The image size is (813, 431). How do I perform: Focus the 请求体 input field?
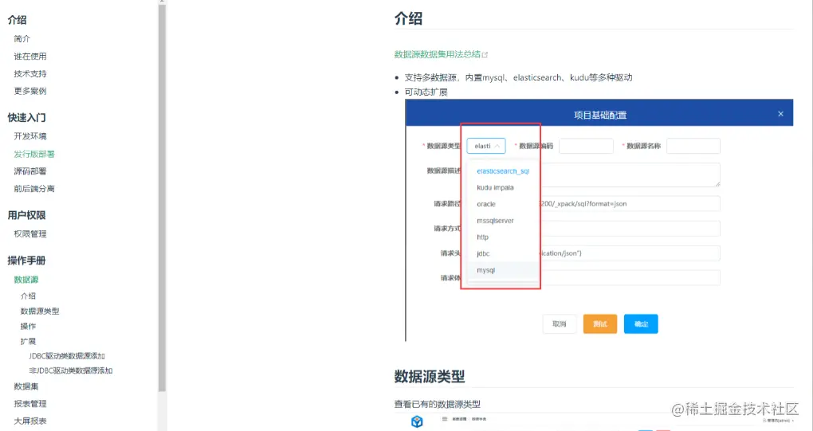click(x=630, y=278)
